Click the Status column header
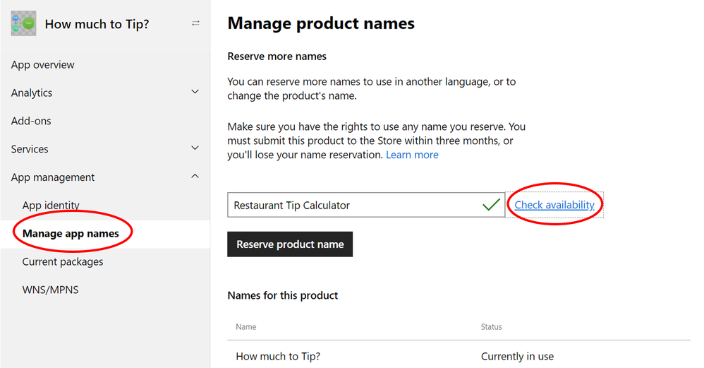The width and height of the screenshot is (704, 368). pos(491,327)
